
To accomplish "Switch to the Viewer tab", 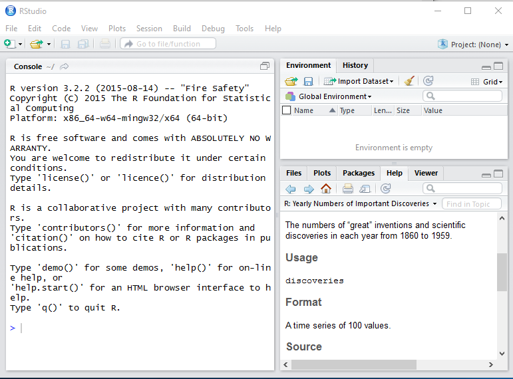I will point(426,173).
